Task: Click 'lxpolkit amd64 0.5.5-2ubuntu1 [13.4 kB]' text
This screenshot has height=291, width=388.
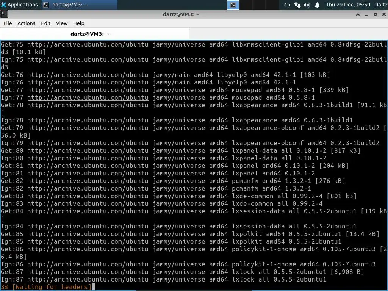Action: coord(305,234)
